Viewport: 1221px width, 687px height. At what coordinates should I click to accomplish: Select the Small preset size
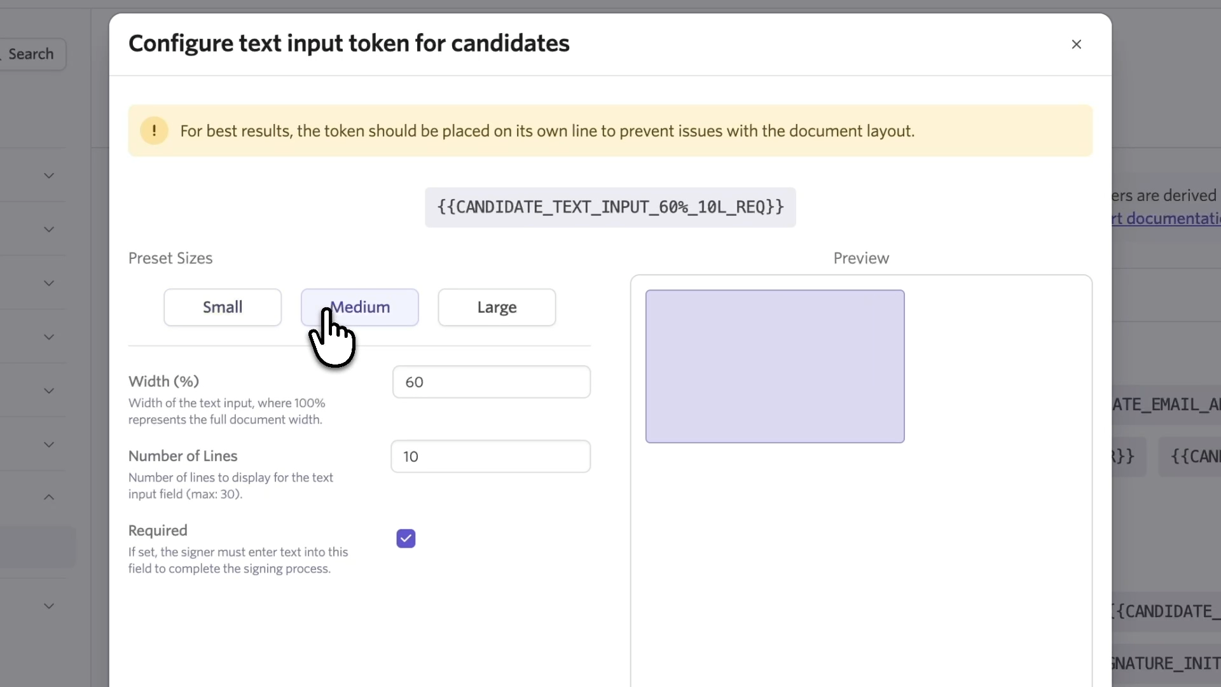[x=223, y=307]
